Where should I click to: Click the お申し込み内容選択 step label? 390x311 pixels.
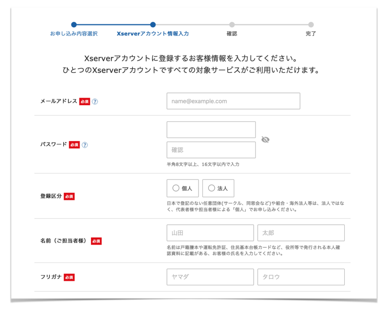[x=74, y=34]
